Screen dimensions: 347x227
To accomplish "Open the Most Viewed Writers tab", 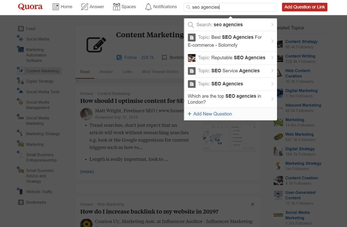I will coord(160,71).
